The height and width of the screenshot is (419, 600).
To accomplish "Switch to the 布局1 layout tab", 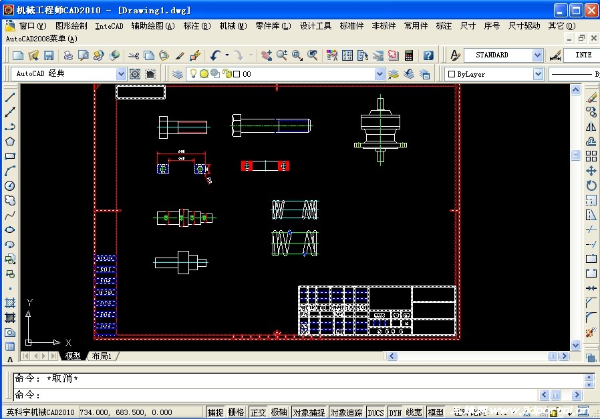I will pyautogui.click(x=102, y=356).
